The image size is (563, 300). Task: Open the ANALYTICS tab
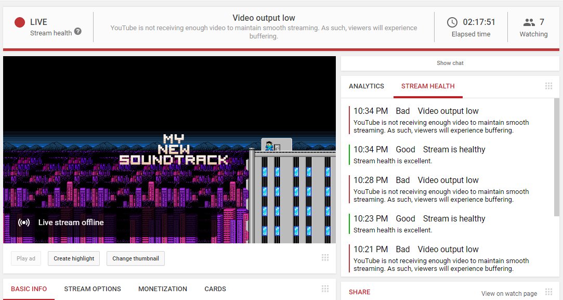366,86
